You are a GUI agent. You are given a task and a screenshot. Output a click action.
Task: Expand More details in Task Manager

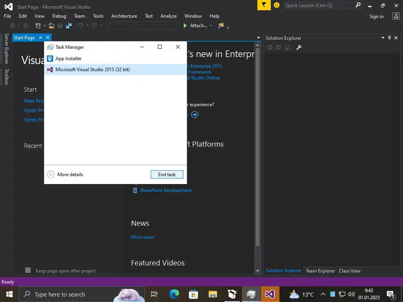65,174
